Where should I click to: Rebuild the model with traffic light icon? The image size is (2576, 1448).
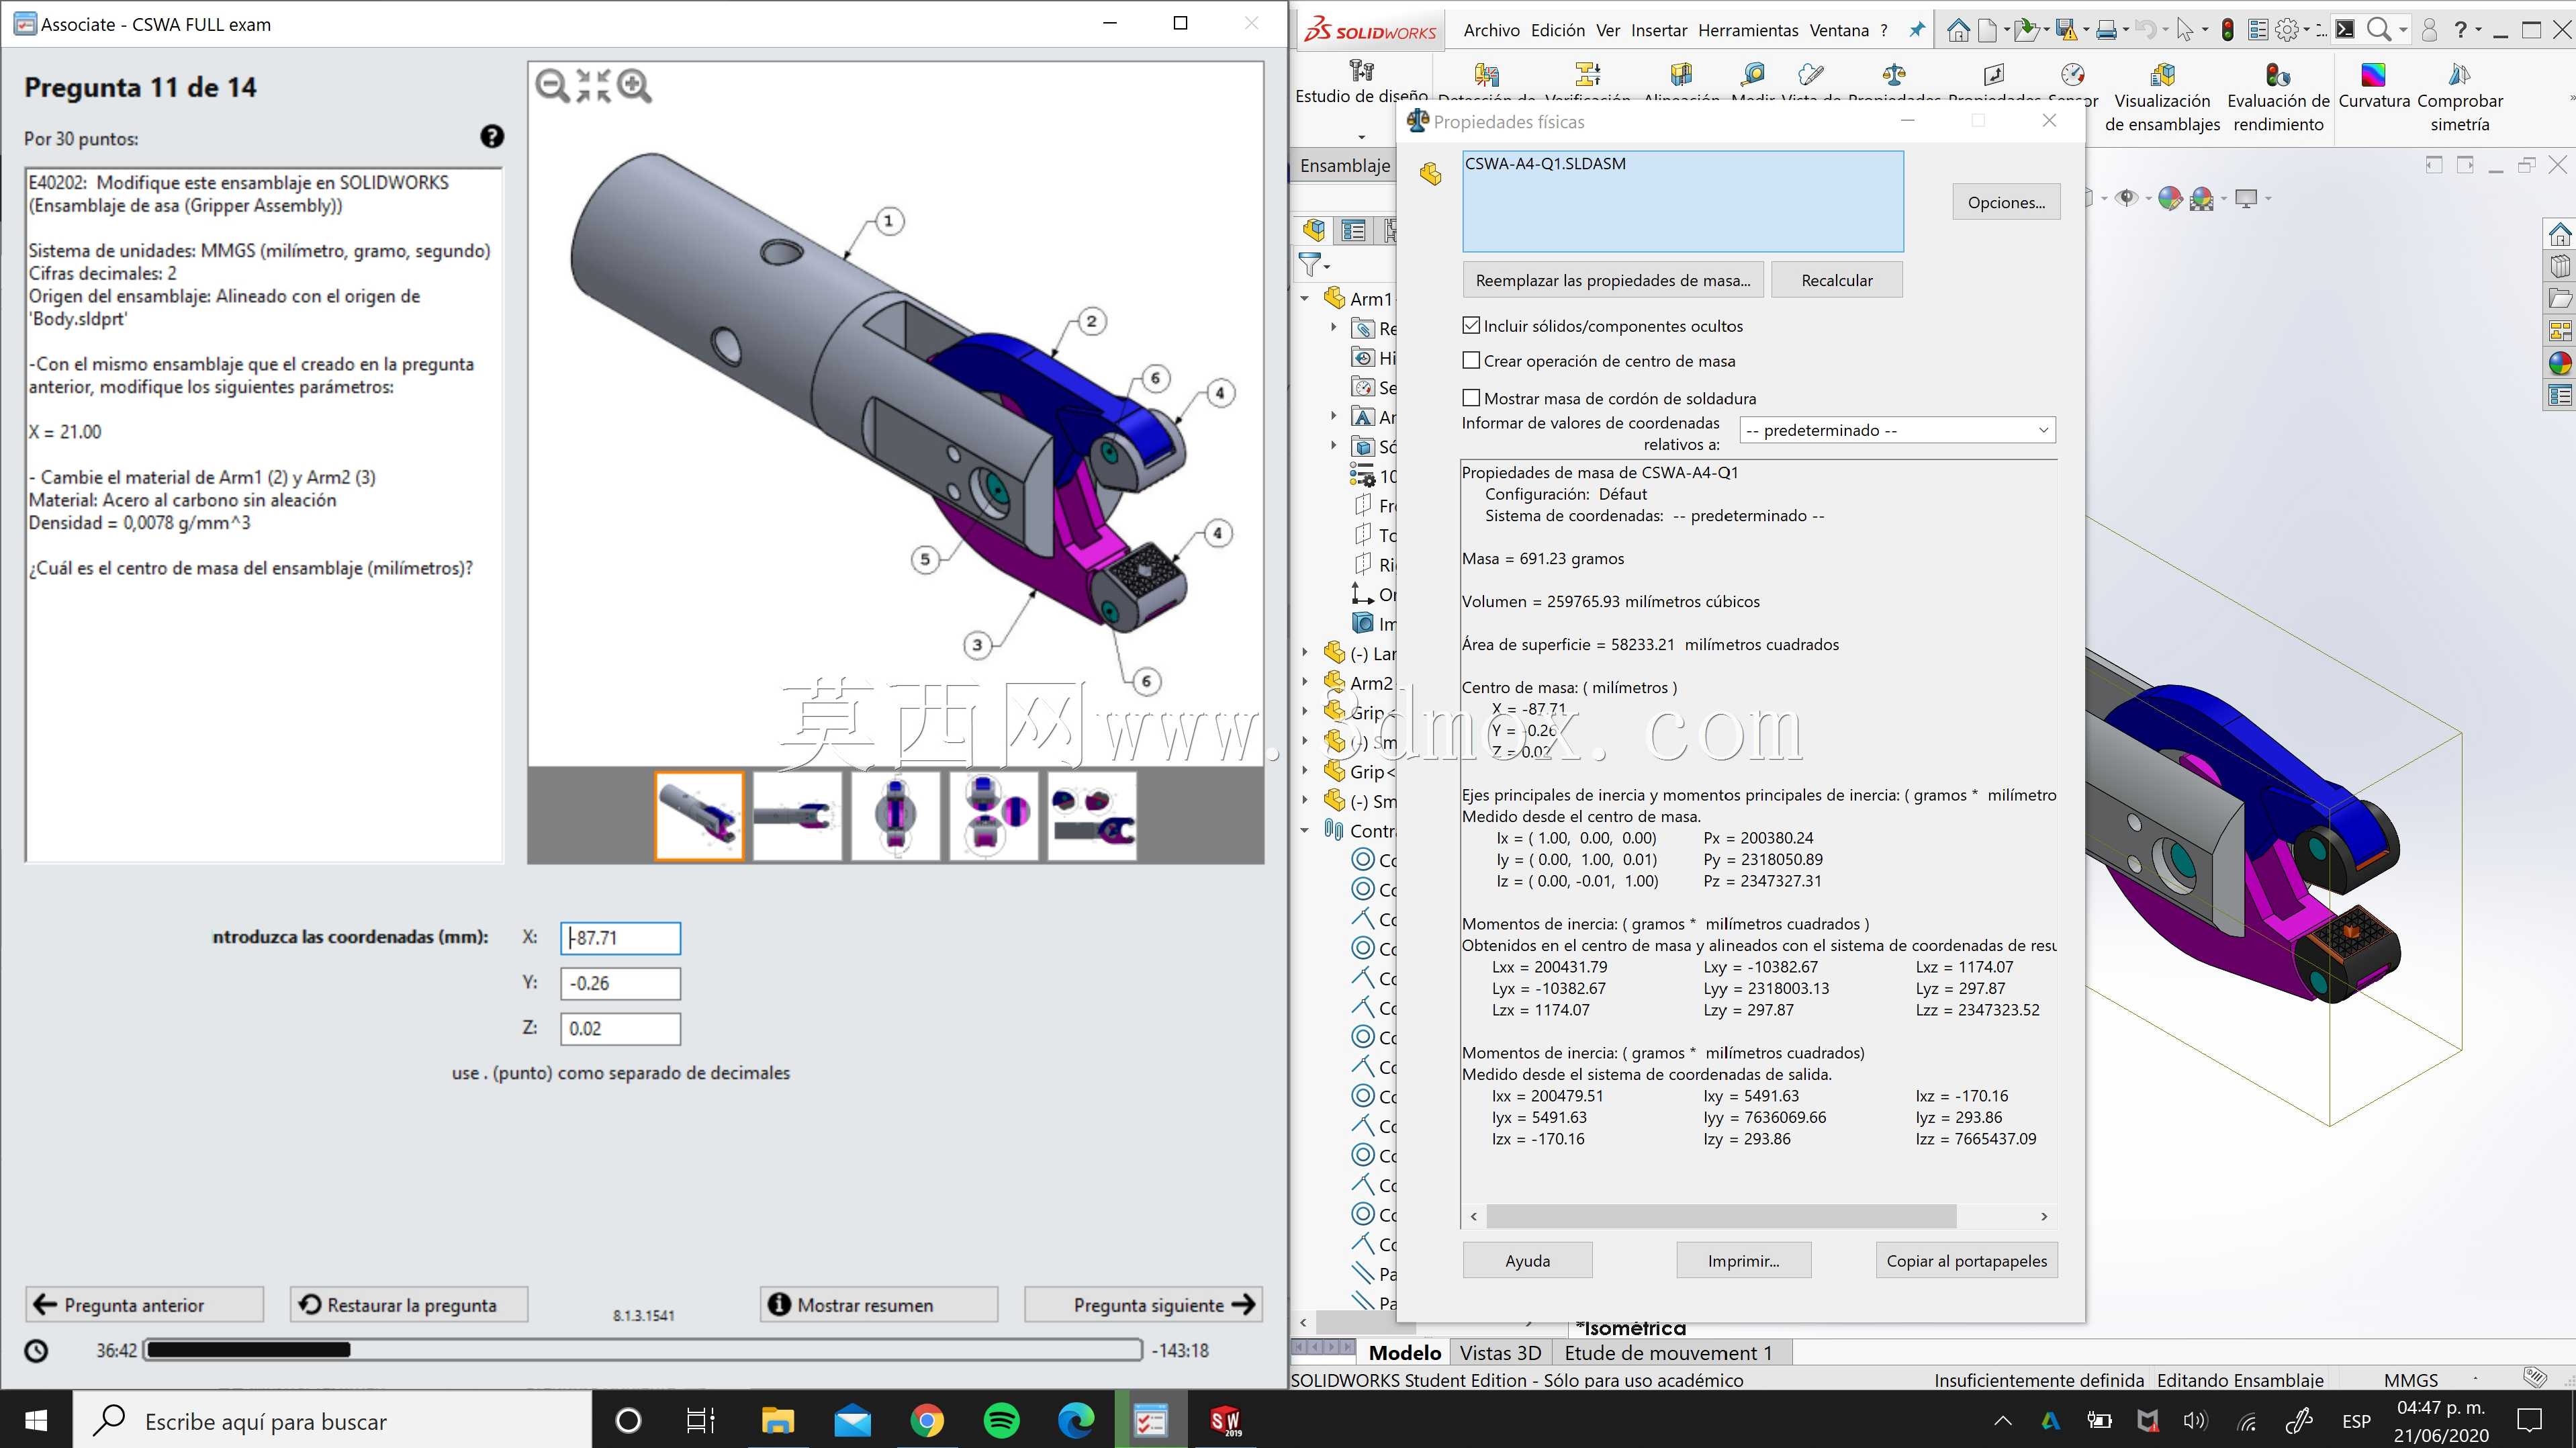point(2228,31)
